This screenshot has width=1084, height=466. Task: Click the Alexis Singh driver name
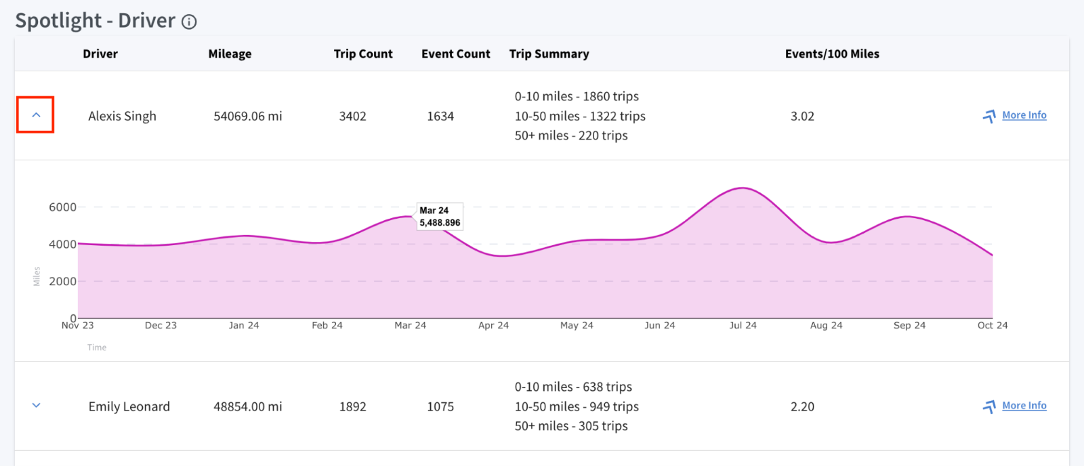point(122,116)
